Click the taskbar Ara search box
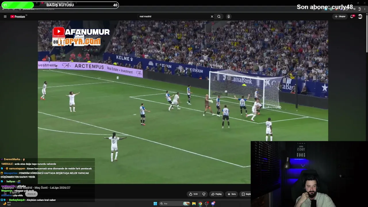 175,204
